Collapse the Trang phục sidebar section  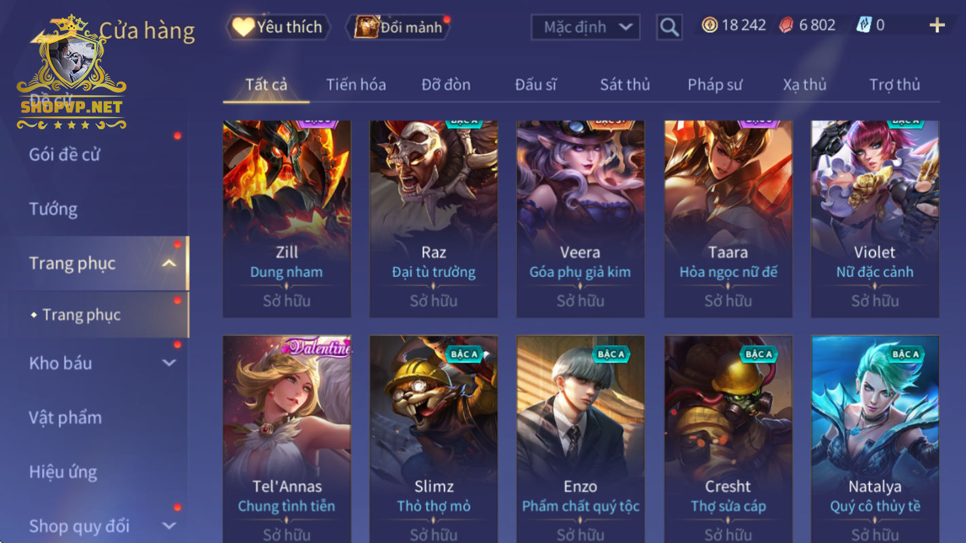point(169,263)
